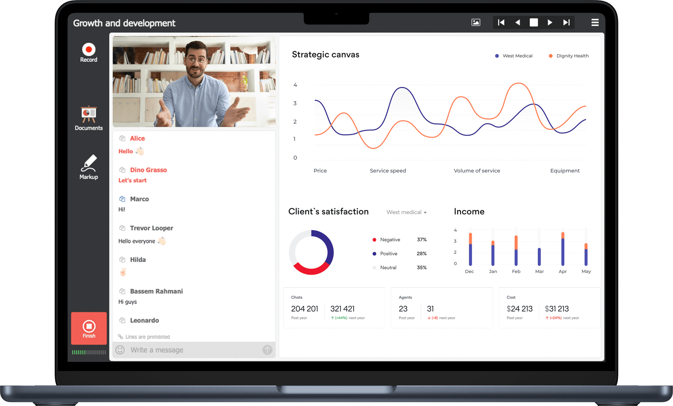Click the green level meter under Finish
This screenshot has width=673, height=406.
coord(88,352)
